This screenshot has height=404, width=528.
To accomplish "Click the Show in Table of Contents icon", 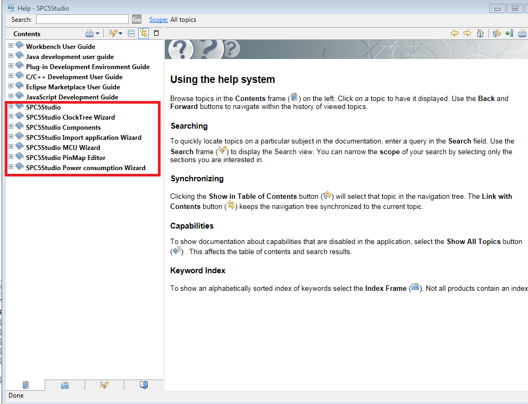I will pos(497,33).
